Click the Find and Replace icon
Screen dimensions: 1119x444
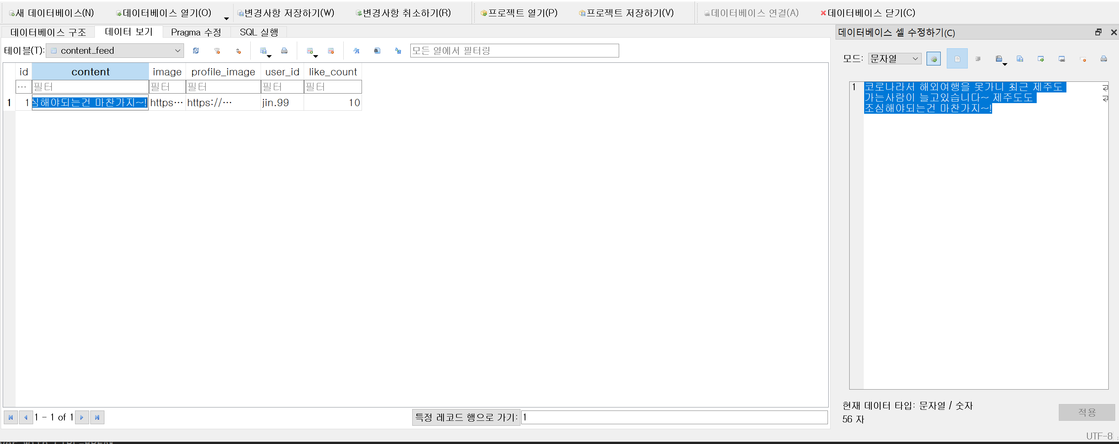click(x=398, y=51)
